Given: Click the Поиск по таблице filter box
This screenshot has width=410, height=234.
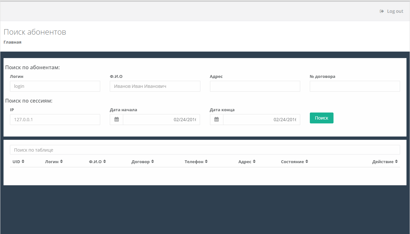Looking at the screenshot, I should coord(205,150).
